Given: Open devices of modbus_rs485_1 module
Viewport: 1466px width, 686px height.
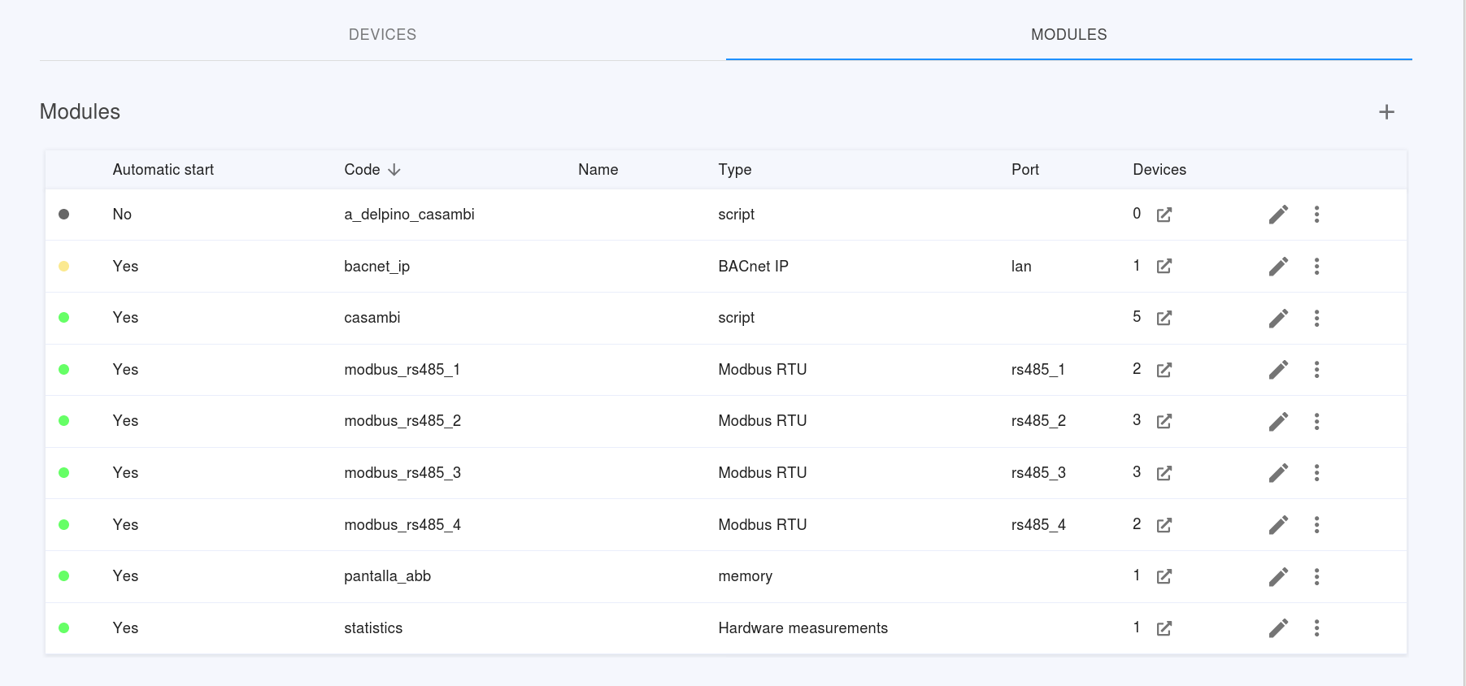Looking at the screenshot, I should click(x=1164, y=370).
